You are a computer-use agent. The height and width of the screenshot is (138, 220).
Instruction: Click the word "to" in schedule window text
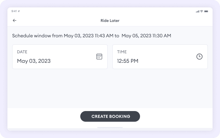(117, 36)
